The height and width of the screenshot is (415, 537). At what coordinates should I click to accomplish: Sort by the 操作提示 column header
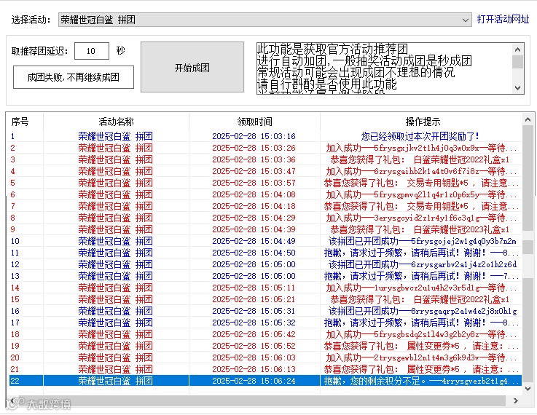click(x=423, y=122)
